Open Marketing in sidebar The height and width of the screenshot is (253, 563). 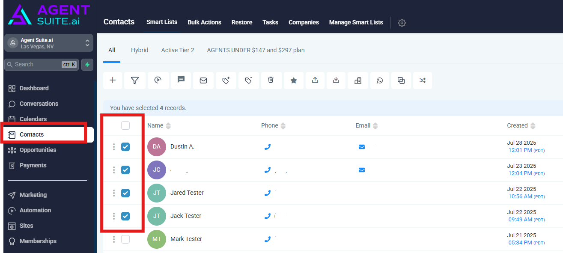(x=33, y=195)
